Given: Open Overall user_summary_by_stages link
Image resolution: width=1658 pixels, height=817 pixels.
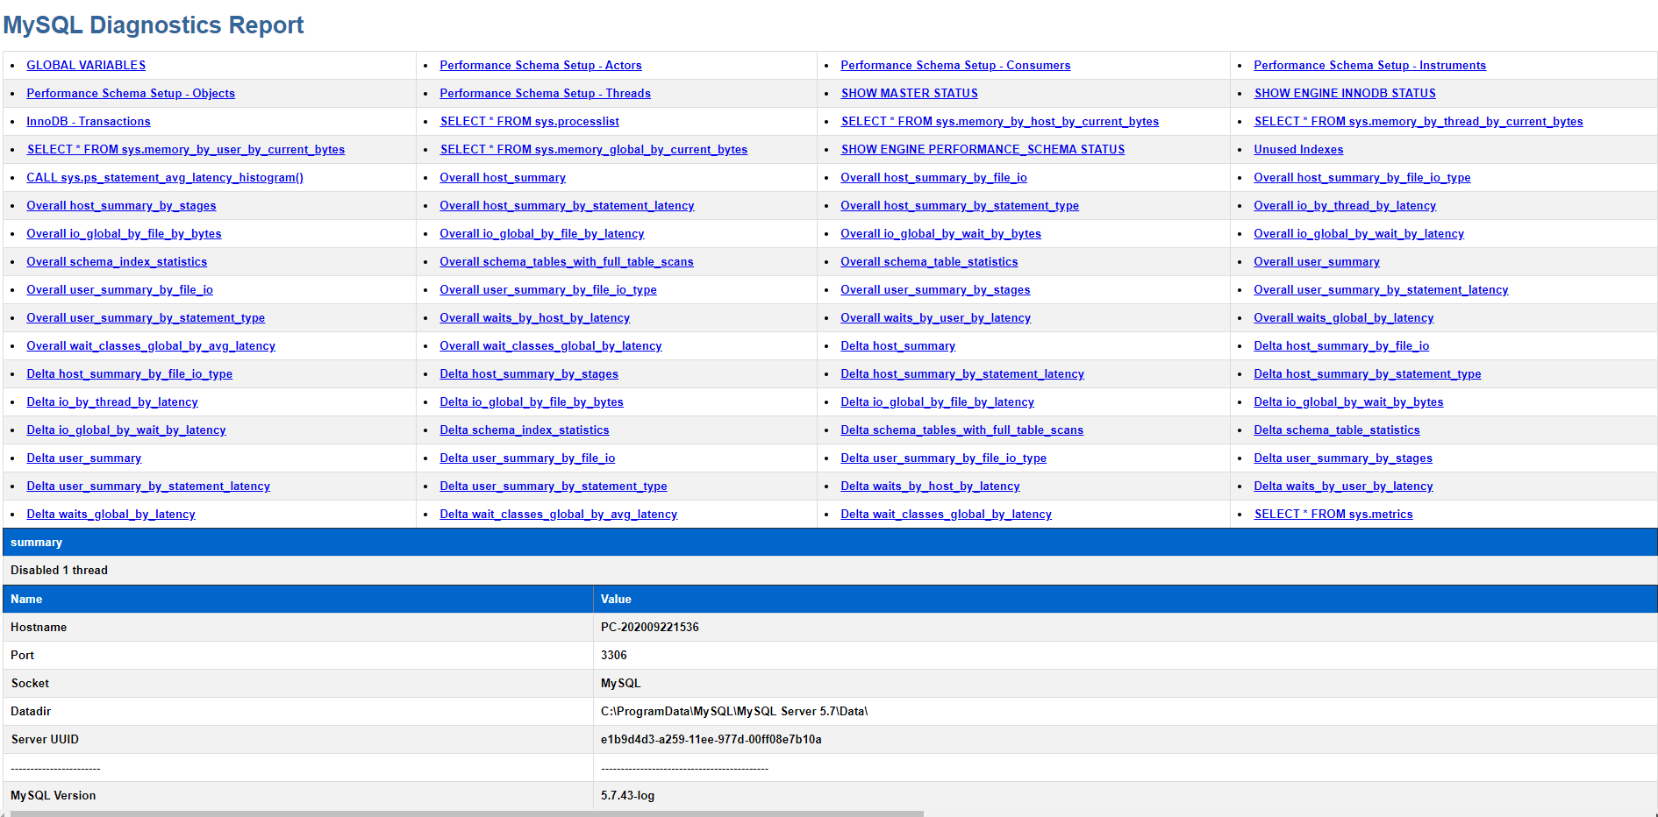Looking at the screenshot, I should (935, 290).
